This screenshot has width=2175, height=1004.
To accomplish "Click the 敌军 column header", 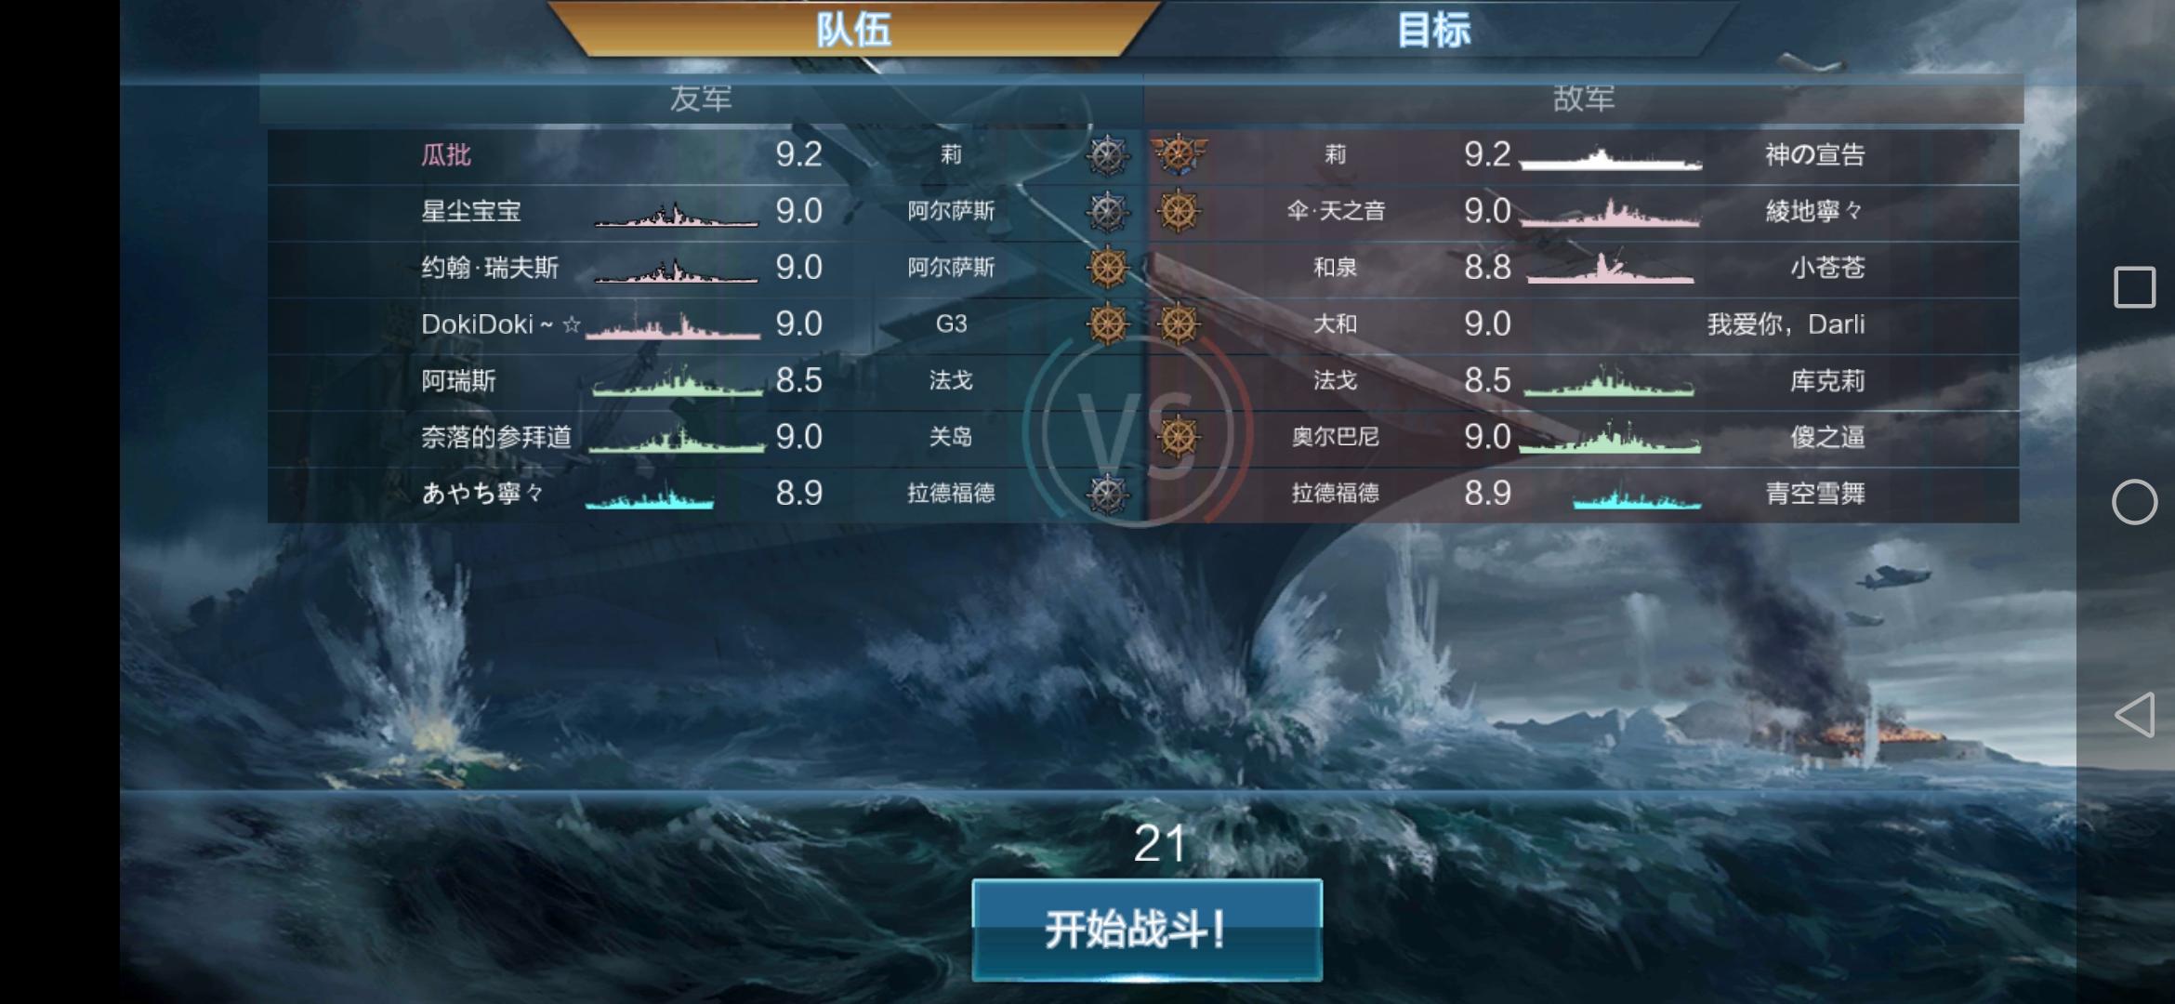I will (x=1584, y=99).
